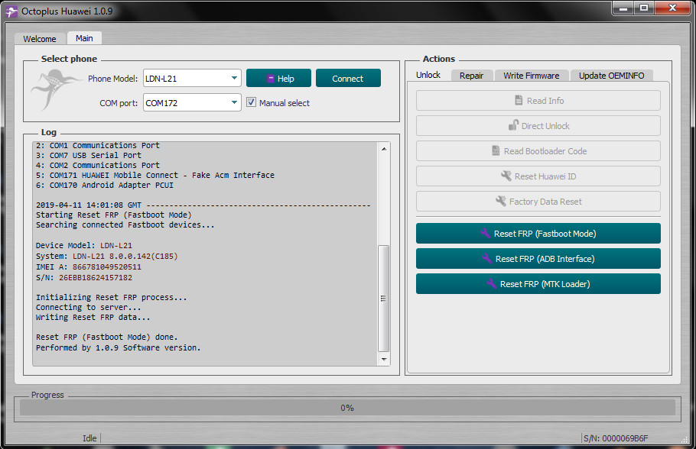Image resolution: width=696 pixels, height=449 pixels.
Task: Click log line 'S/N: 26EBB18624157182'
Action: pos(84,277)
